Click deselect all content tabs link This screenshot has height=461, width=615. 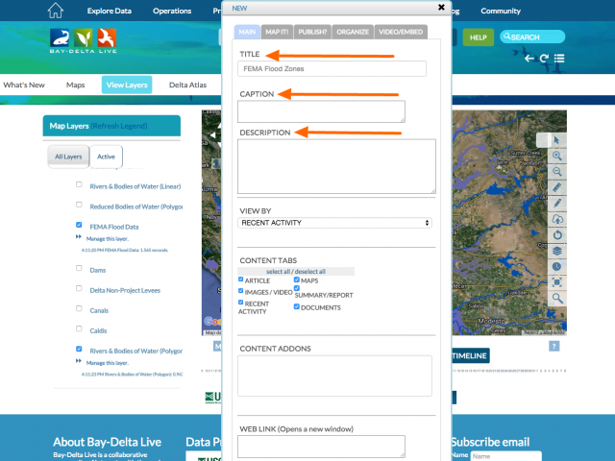pos(310,271)
